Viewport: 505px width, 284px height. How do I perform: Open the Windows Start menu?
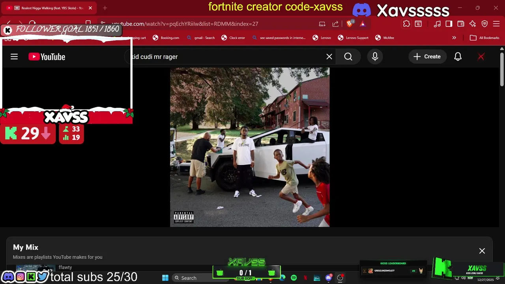pyautogui.click(x=165, y=278)
